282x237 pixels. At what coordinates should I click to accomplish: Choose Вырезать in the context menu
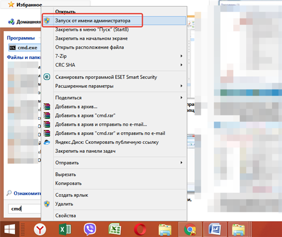pos(114,174)
